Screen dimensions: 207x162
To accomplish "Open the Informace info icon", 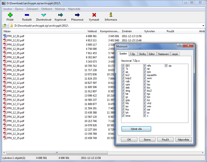I will [x=111, y=15].
